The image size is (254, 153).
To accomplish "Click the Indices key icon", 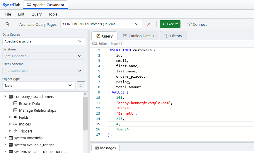I will pyautogui.click(x=16, y=124).
